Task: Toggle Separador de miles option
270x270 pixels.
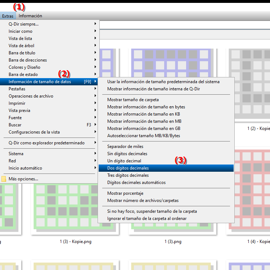Action: click(166, 147)
